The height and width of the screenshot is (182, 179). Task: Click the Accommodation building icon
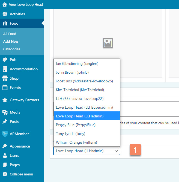click(x=5, y=69)
